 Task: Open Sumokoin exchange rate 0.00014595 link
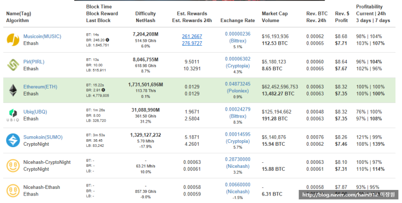(x=238, y=134)
